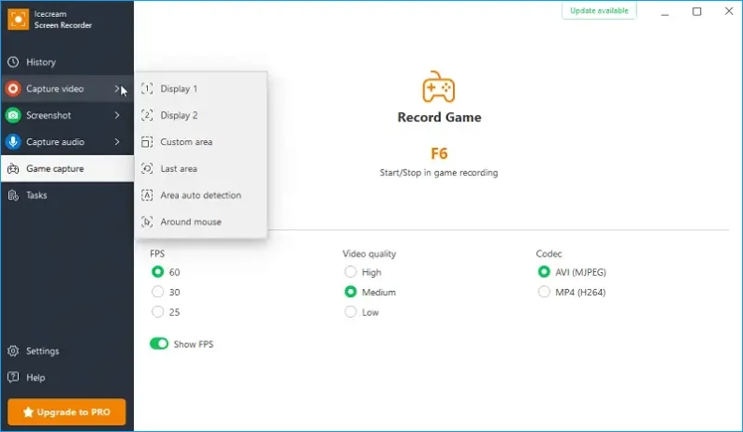The height and width of the screenshot is (432, 743).
Task: Click the blue Capture audio microphone icon
Action: 13,141
